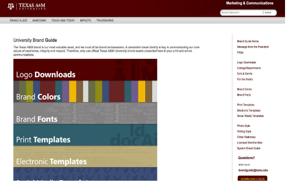Click the brandguide@tamu.edu email link
This screenshot has width=287, height=193.
253,170
